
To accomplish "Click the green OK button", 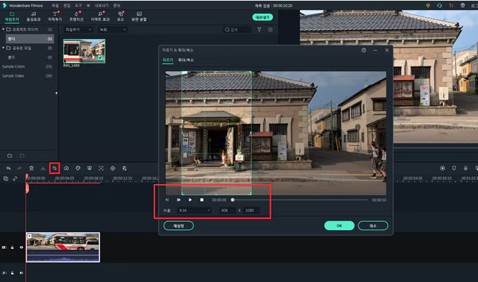I will point(339,226).
